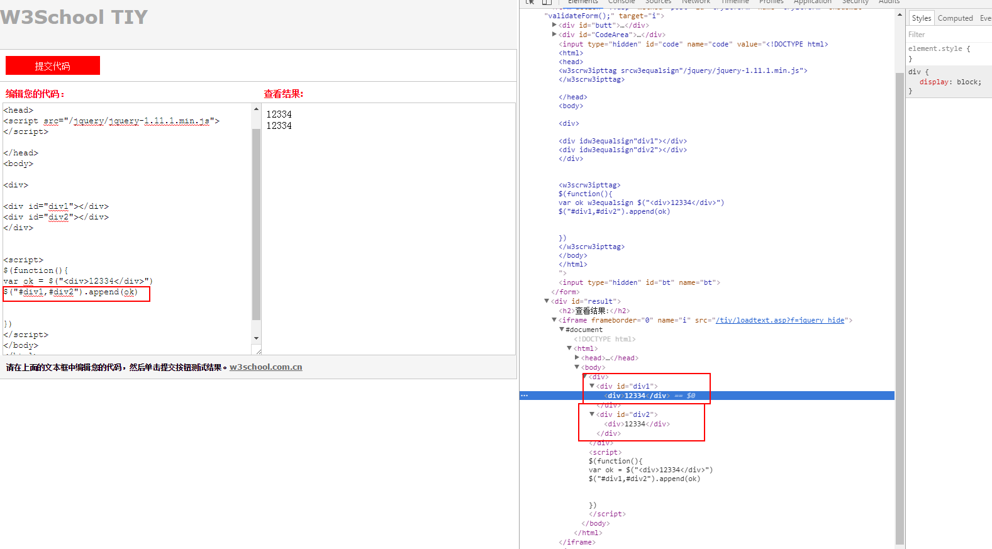The width and height of the screenshot is (992, 549).
Task: Click the code textarea resize grip
Action: pos(258,351)
